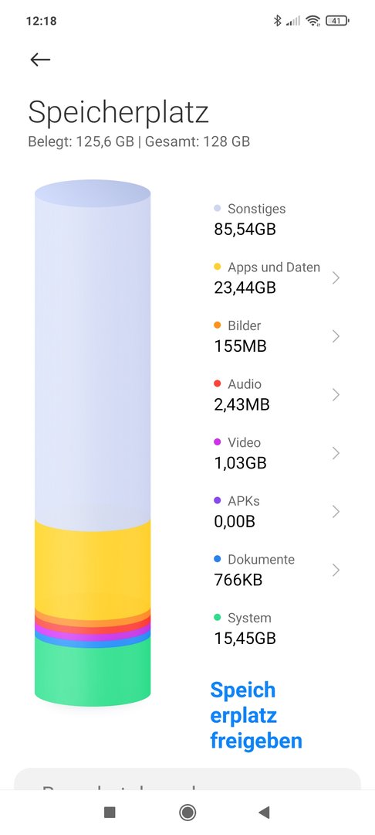This screenshot has width=375, height=835.
Task: Tap Speicherplatz freigeben link
Action: pos(256,715)
